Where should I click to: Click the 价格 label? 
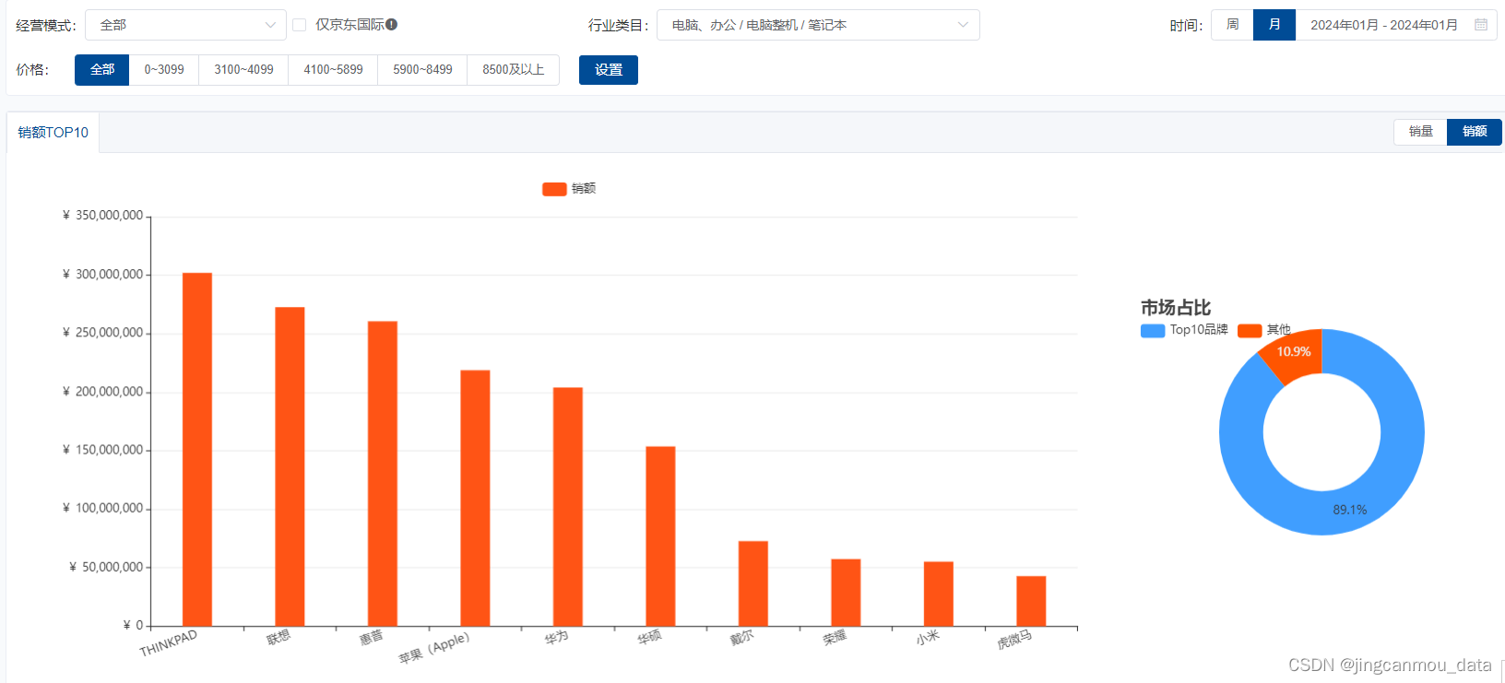[x=32, y=70]
